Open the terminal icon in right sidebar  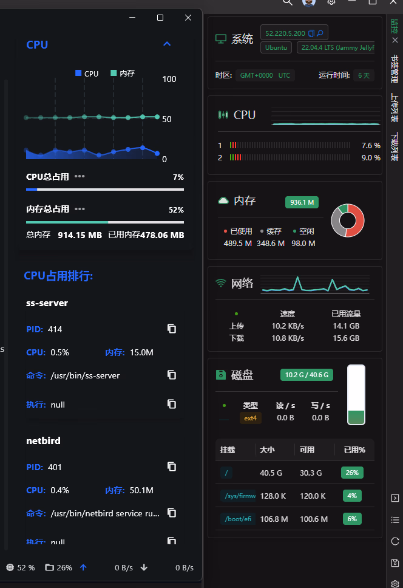pos(395,498)
